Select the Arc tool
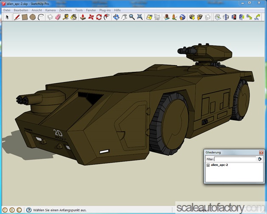Image resolution: width=267 pixels, height=214 pixels. click(40, 17)
